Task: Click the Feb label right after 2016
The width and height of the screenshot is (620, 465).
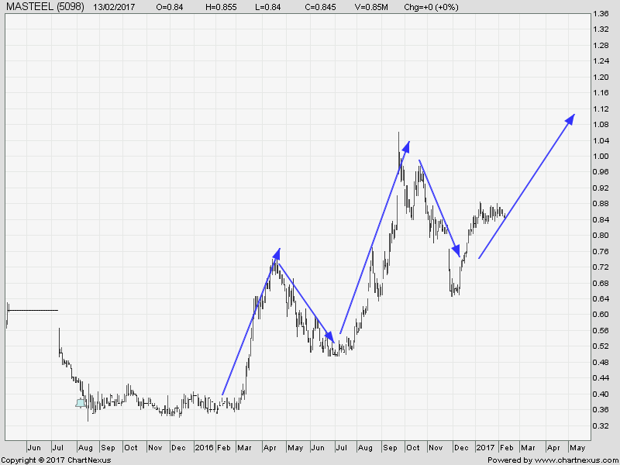Action: point(224,448)
